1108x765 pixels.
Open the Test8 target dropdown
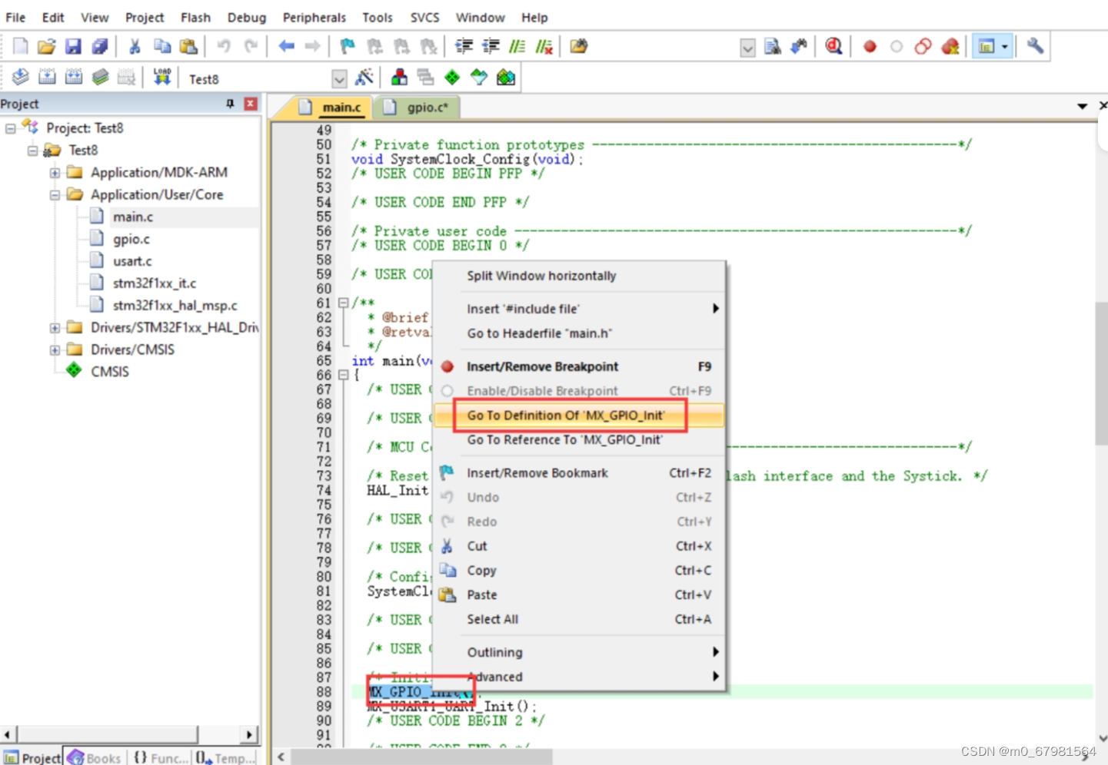pos(339,78)
